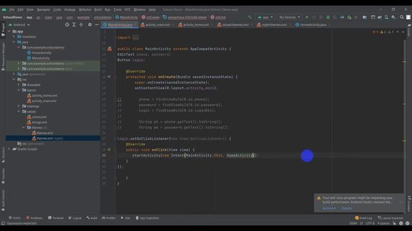The height and width of the screenshot is (231, 412).
Task: Open the AVD Manager phone icon
Action: (x=386, y=17)
